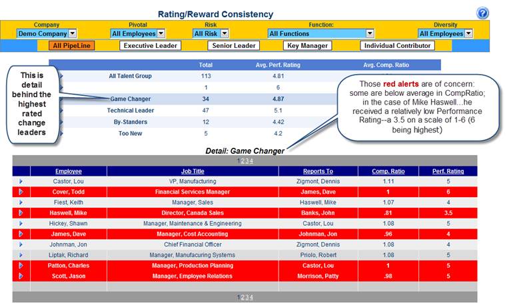Click the VP, Manufacturing job title
Screen dimensions: 519x303
[x=193, y=181]
